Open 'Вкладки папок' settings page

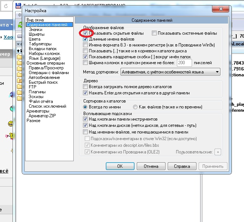[x=43, y=49]
